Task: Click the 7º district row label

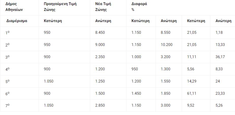Action: 8,106
